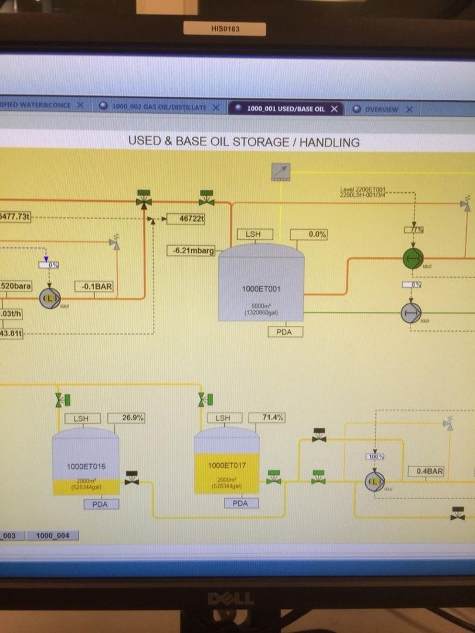Select the 71.4% level value

click(x=267, y=417)
